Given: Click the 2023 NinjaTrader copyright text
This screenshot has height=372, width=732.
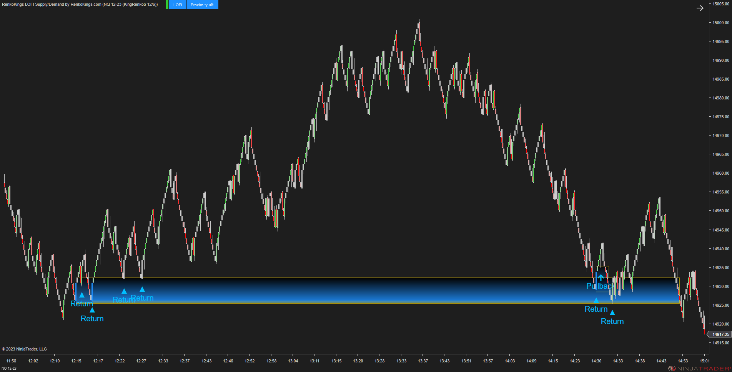Looking at the screenshot, I should (x=24, y=349).
